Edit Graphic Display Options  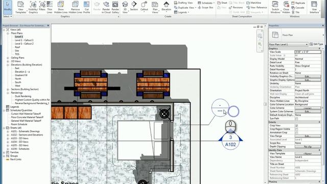tap(308, 80)
